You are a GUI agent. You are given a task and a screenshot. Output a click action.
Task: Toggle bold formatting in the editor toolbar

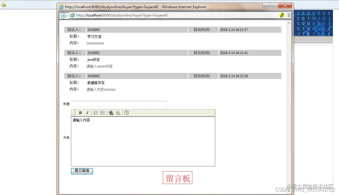point(81,113)
